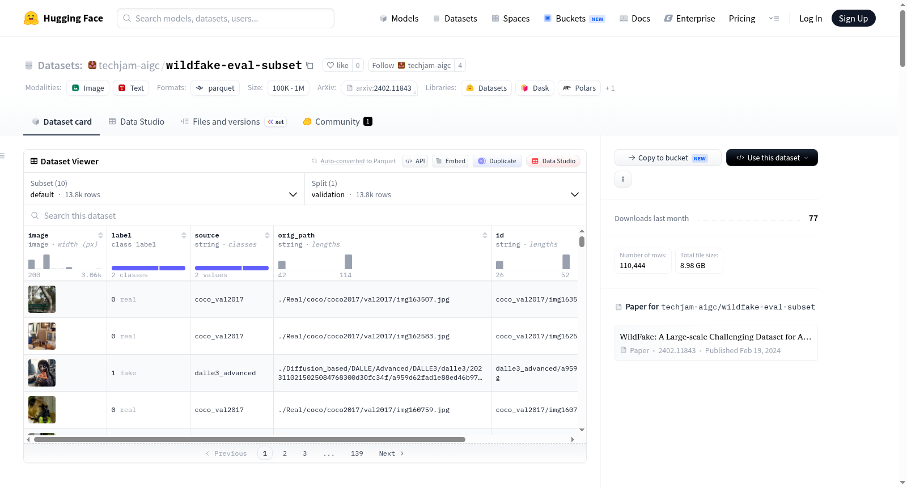The image size is (907, 488).
Task: Open the techjam-aigc owner link in the title
Action: click(129, 66)
